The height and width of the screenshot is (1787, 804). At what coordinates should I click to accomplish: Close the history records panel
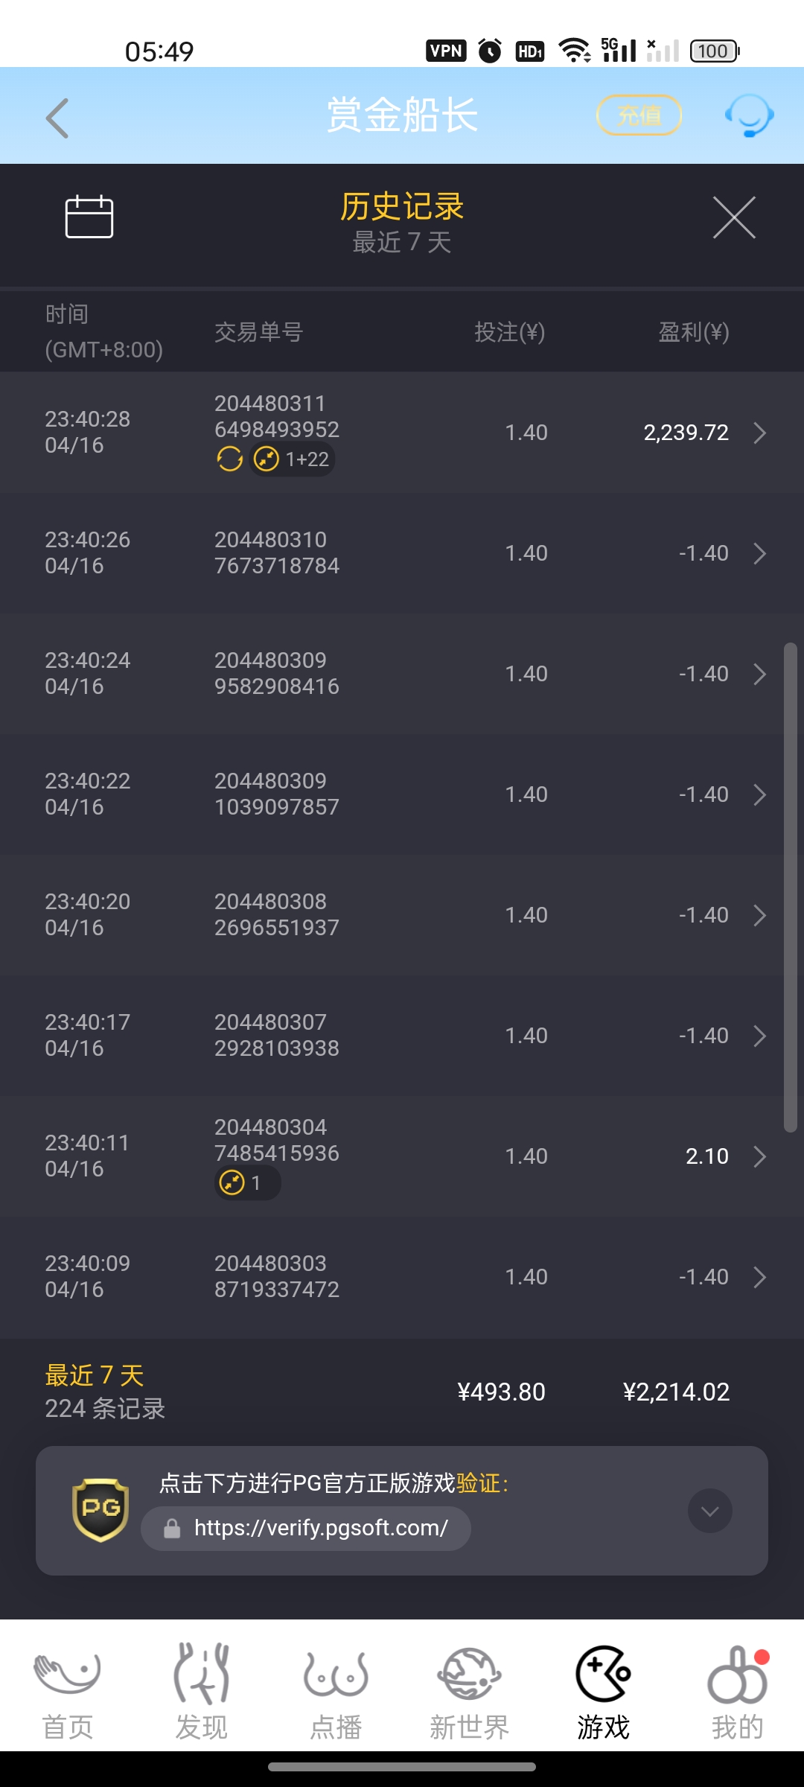[734, 217]
